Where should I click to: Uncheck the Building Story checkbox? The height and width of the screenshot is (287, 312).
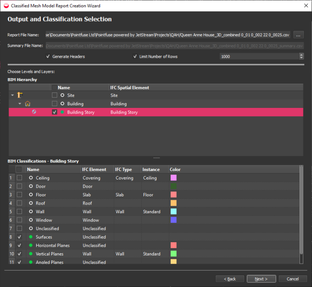tap(55, 112)
